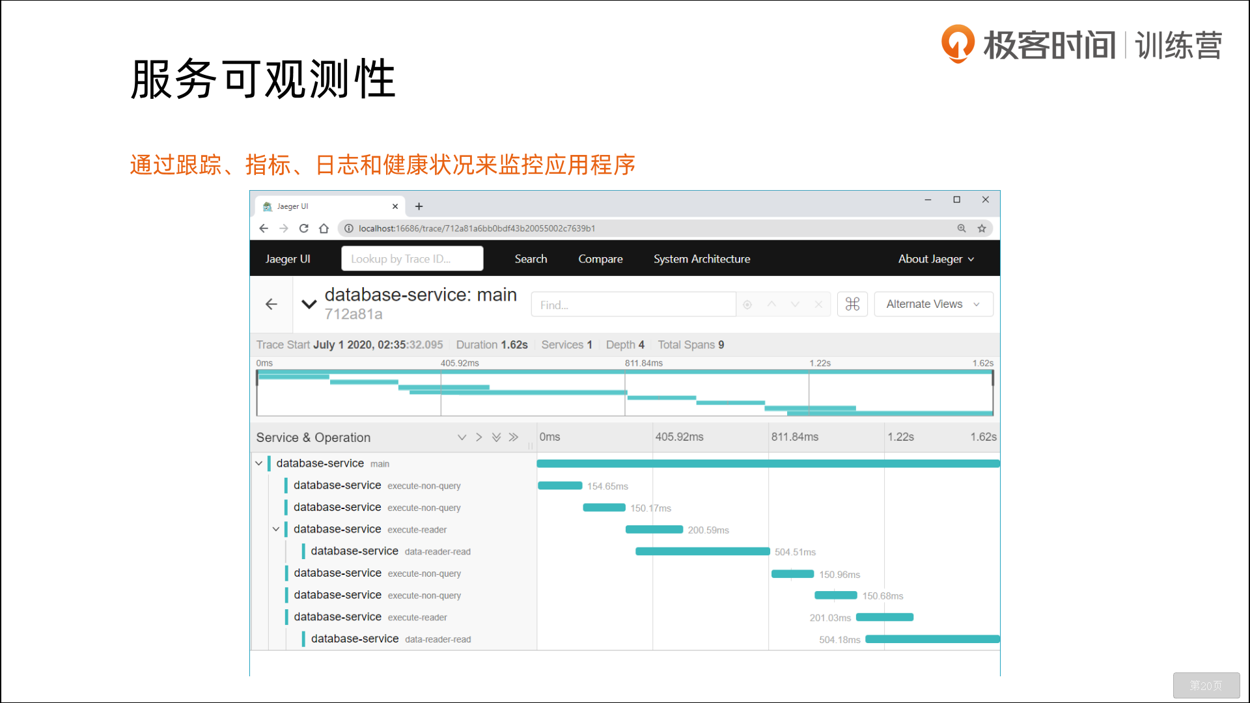This screenshot has width=1250, height=703.
Task: Click the browser address bar URL
Action: pyautogui.click(x=477, y=228)
